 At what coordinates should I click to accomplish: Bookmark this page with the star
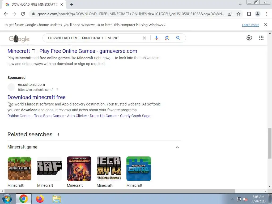click(239, 14)
